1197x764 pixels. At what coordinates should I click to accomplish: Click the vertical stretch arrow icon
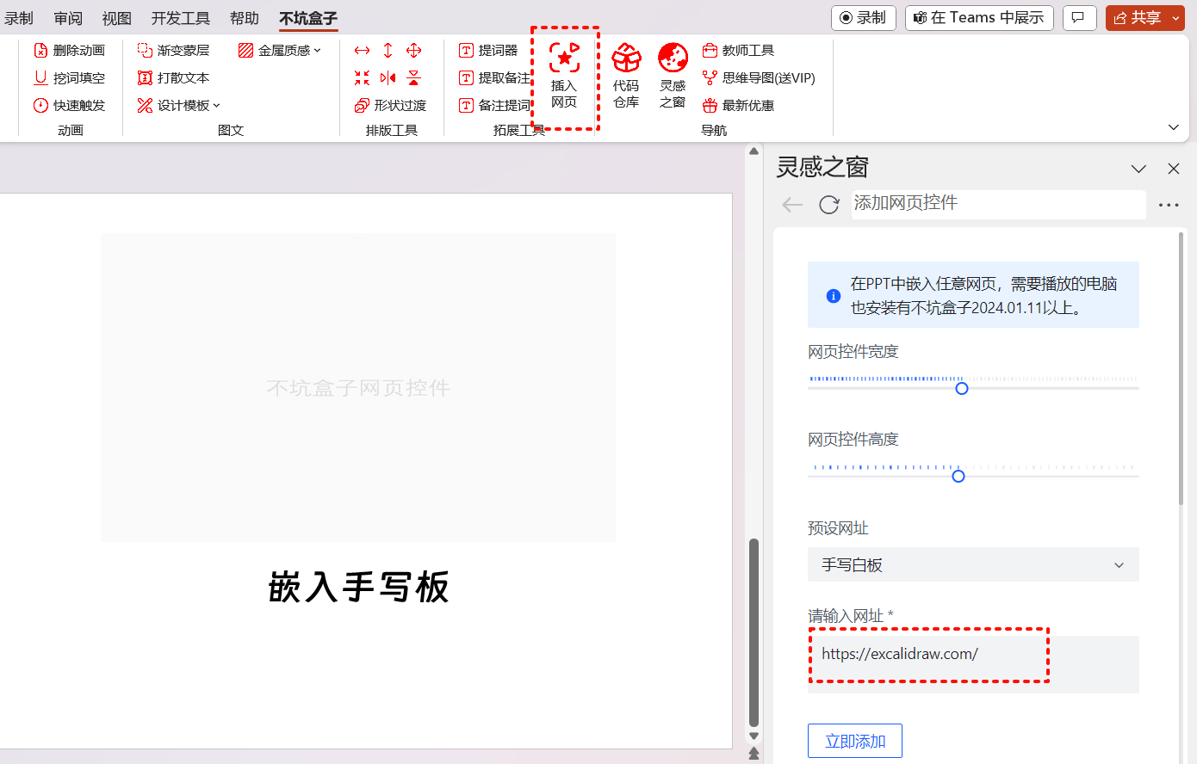click(388, 51)
